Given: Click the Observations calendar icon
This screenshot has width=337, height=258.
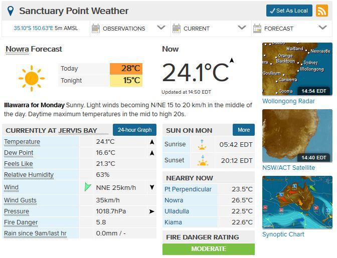Looking at the screenshot, I should pos(95,29).
